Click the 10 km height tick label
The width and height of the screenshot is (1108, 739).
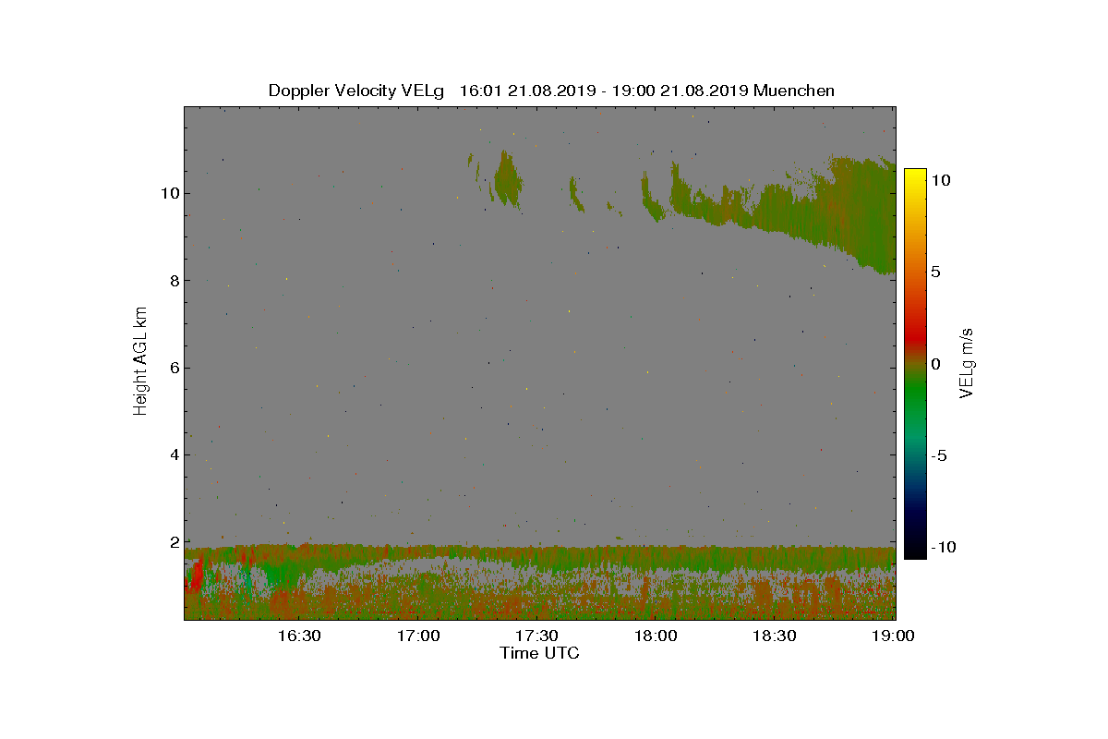[169, 193]
